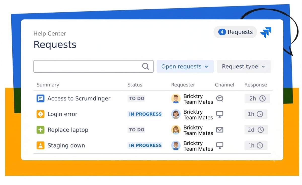
Task: Open the Open requests filter dropdown
Action: [185, 66]
